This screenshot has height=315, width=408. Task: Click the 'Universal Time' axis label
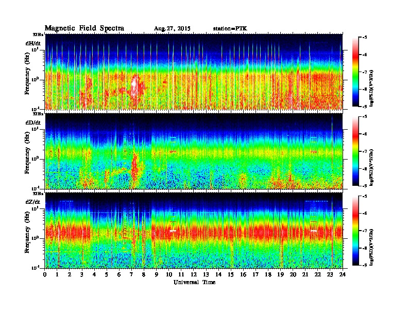tap(194, 282)
